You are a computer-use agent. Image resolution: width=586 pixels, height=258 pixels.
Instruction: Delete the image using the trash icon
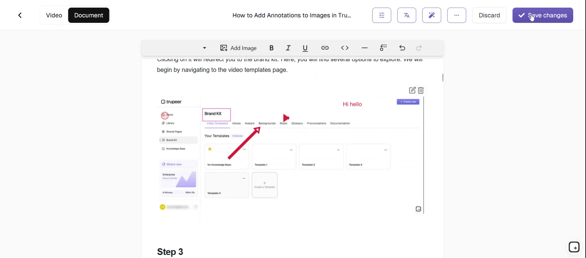tap(421, 90)
